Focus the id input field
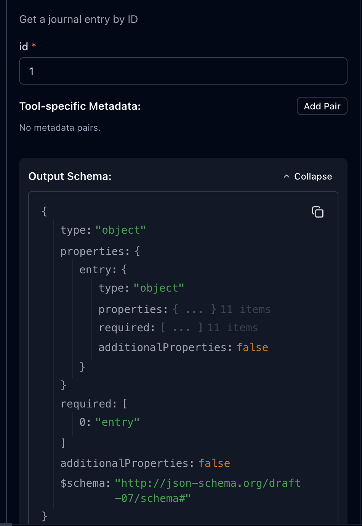This screenshot has height=526, width=362. point(183,71)
